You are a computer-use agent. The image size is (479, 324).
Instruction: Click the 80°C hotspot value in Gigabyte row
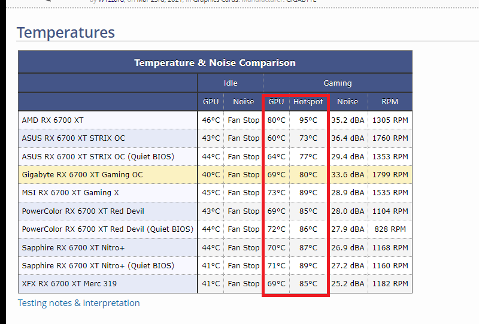(x=308, y=174)
